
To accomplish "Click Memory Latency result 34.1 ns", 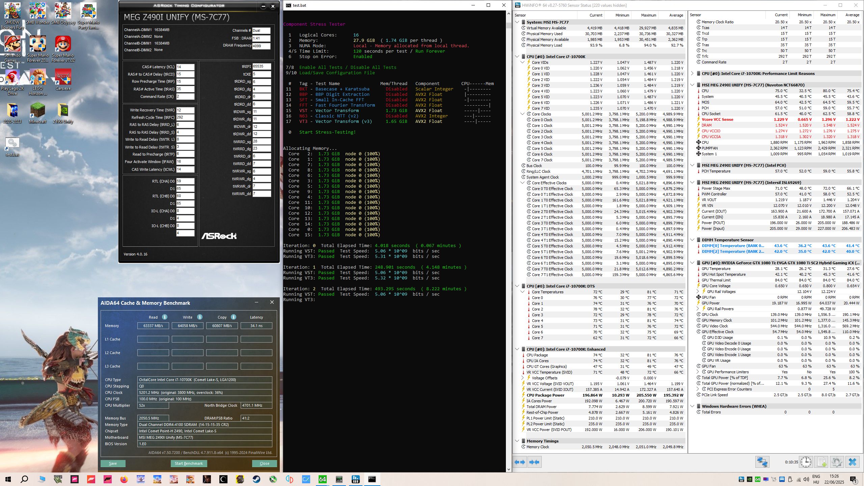I will pos(256,326).
